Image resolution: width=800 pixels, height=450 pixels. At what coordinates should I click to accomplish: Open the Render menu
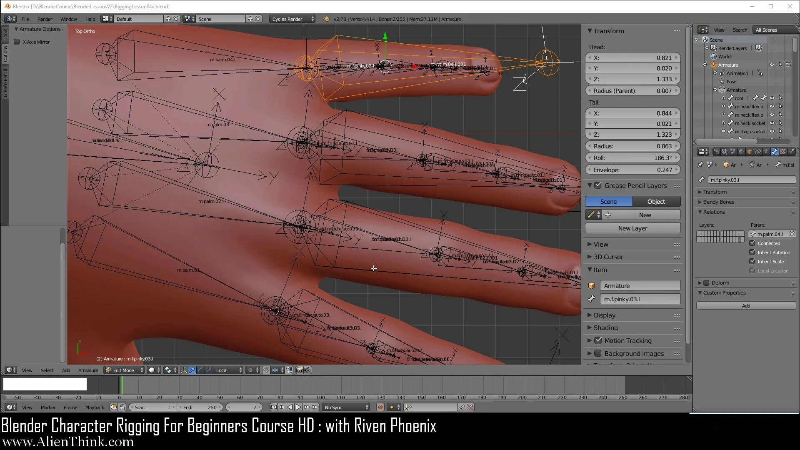point(45,19)
